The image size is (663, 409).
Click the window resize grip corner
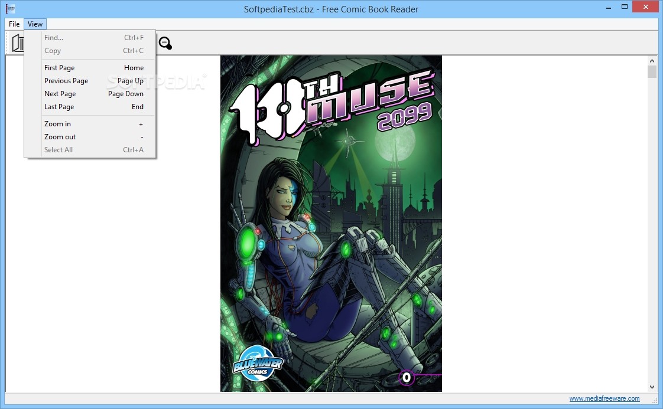coord(655,400)
